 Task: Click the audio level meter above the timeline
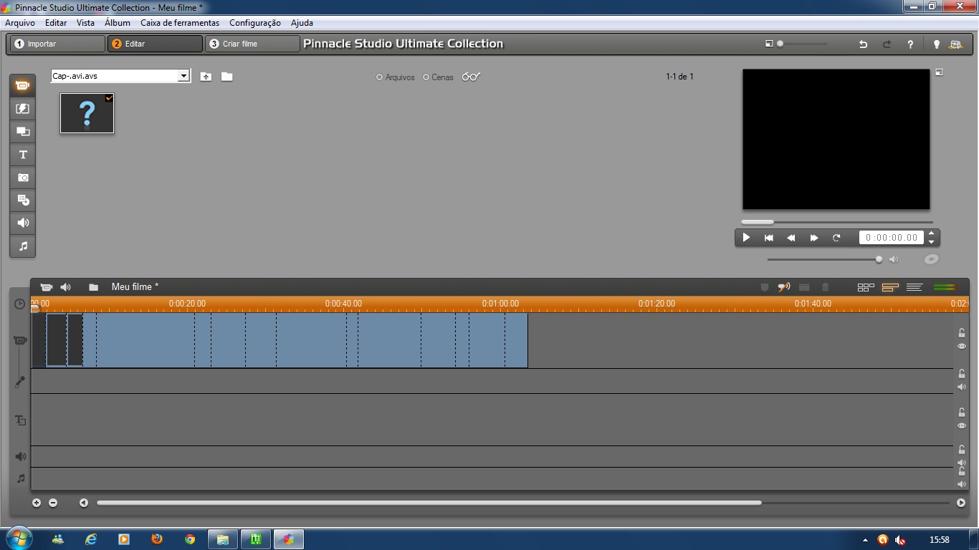pos(945,287)
